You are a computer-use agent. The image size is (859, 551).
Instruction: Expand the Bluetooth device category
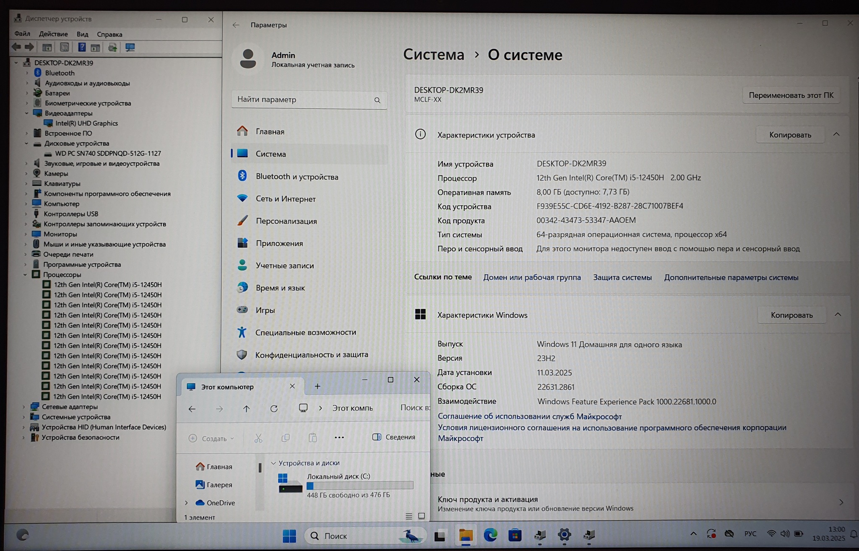pyautogui.click(x=27, y=73)
